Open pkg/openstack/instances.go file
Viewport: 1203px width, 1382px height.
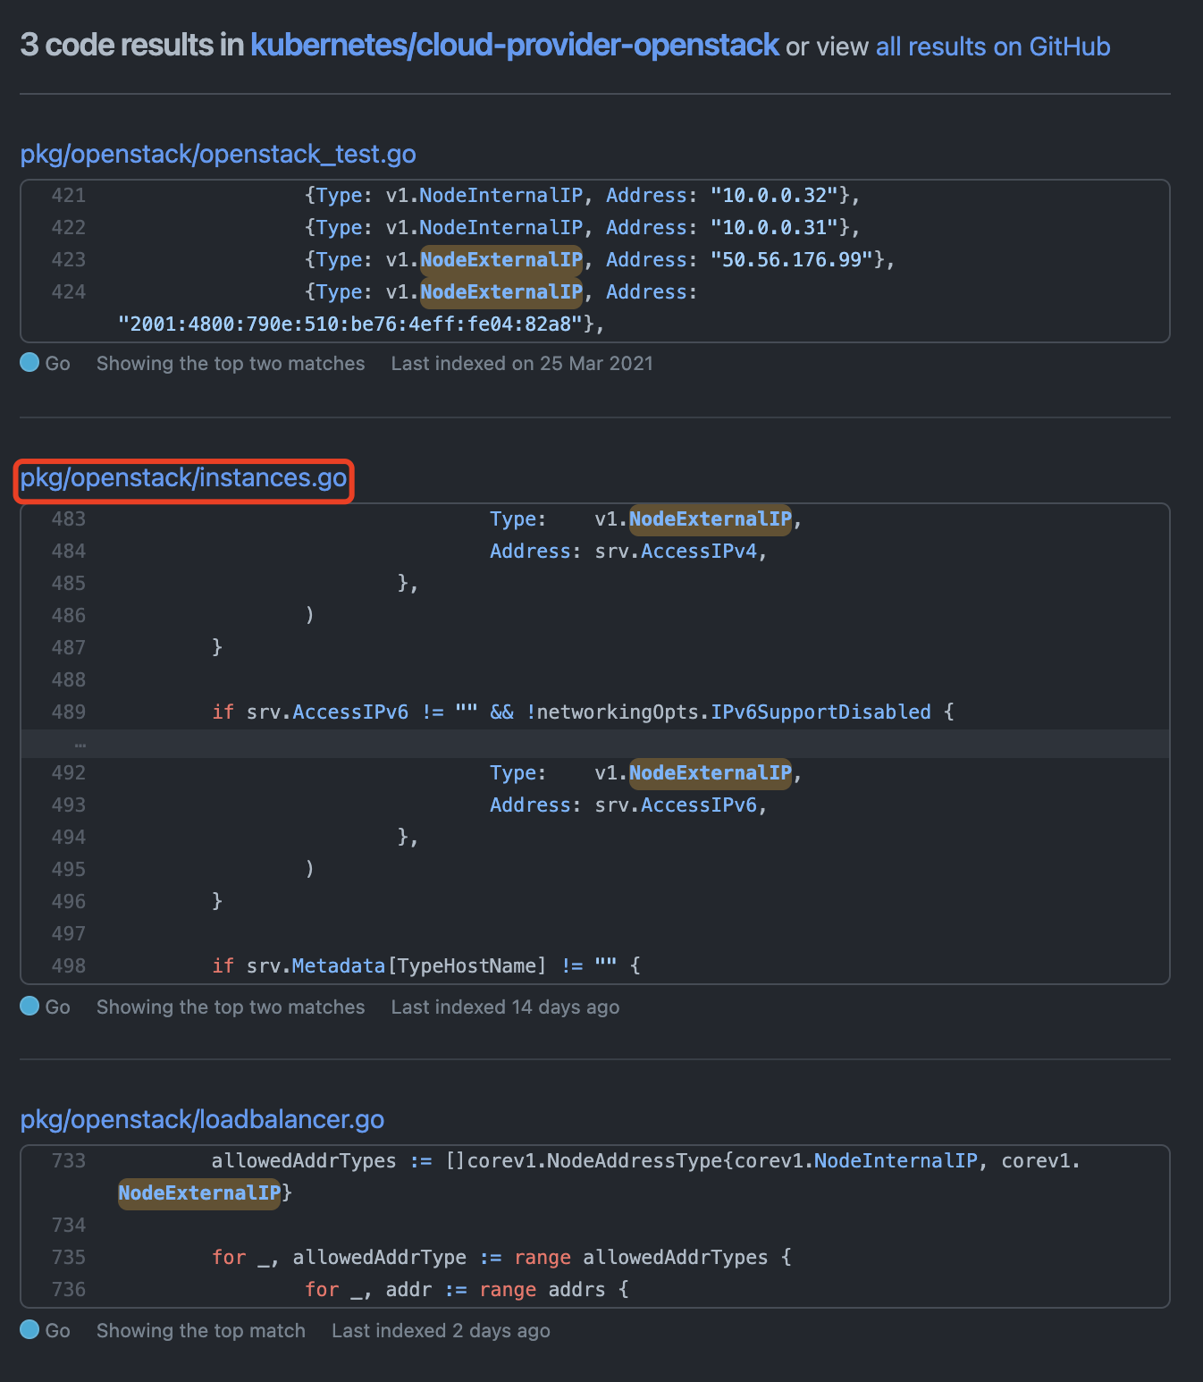pos(183,478)
